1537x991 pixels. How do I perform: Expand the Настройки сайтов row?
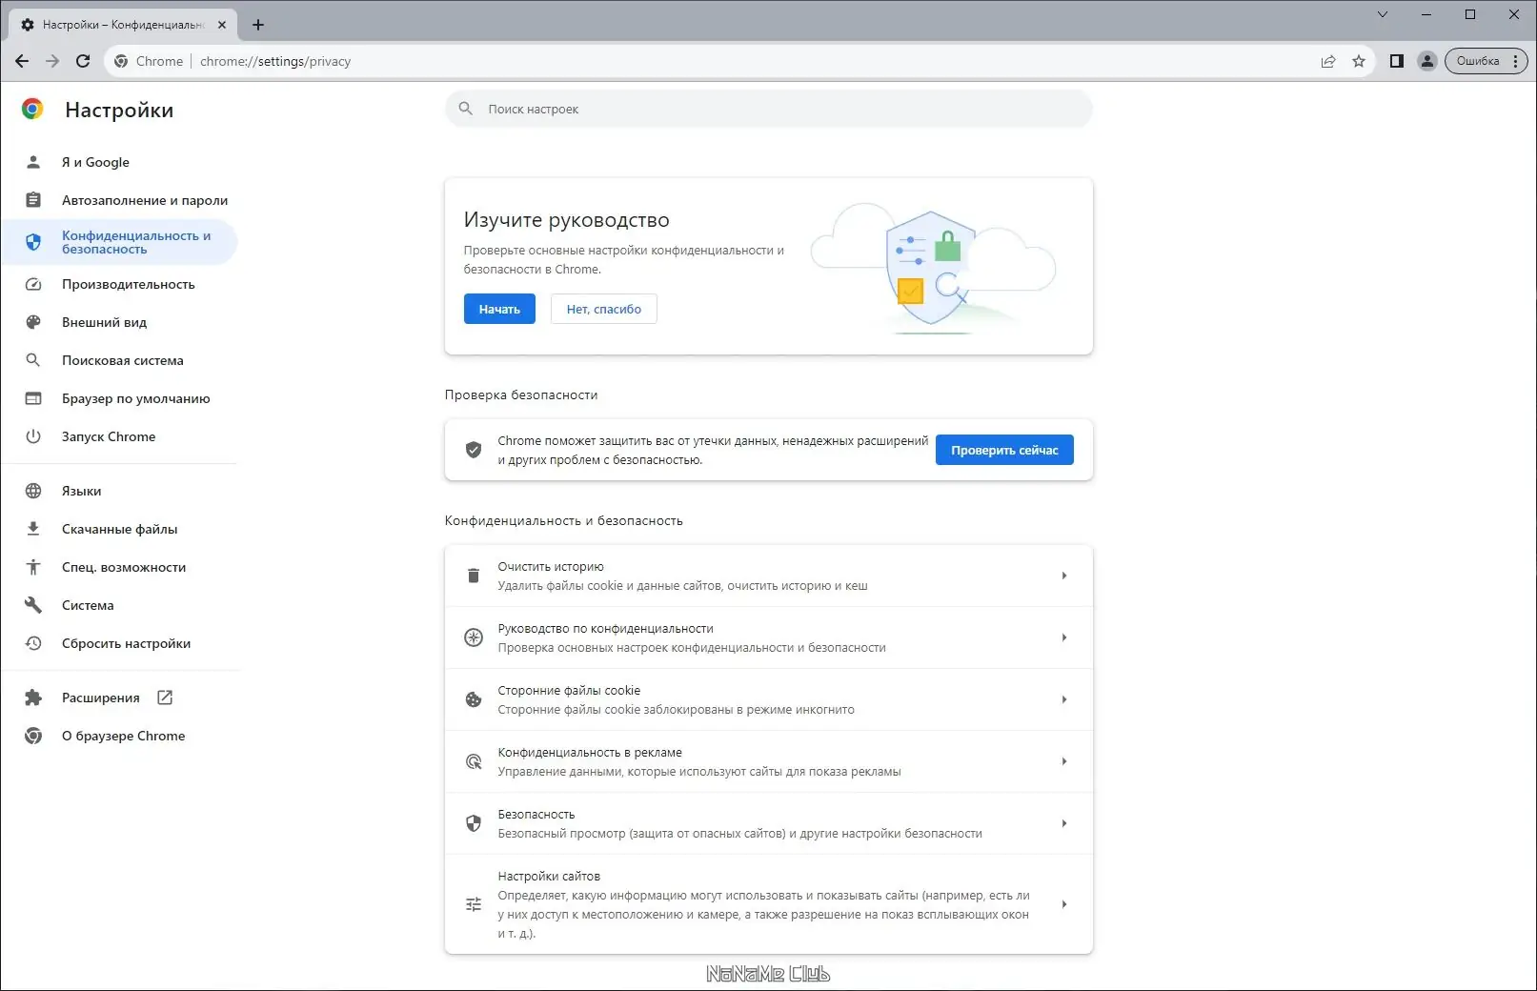coord(1064,904)
